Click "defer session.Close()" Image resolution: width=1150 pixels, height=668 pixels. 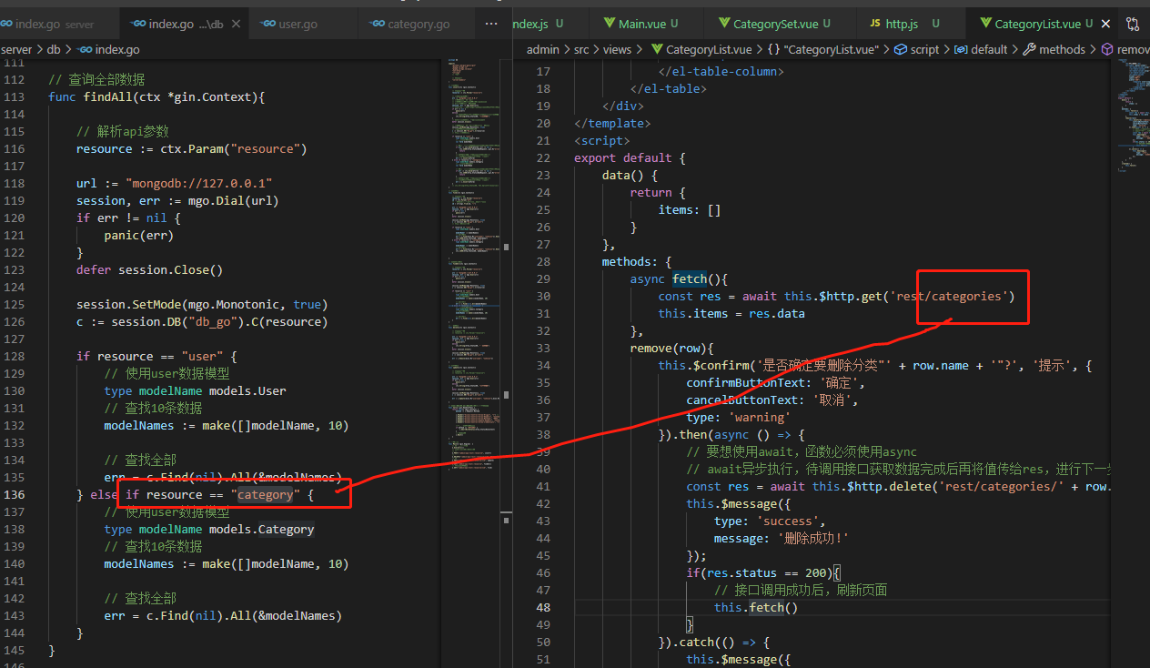tap(149, 269)
